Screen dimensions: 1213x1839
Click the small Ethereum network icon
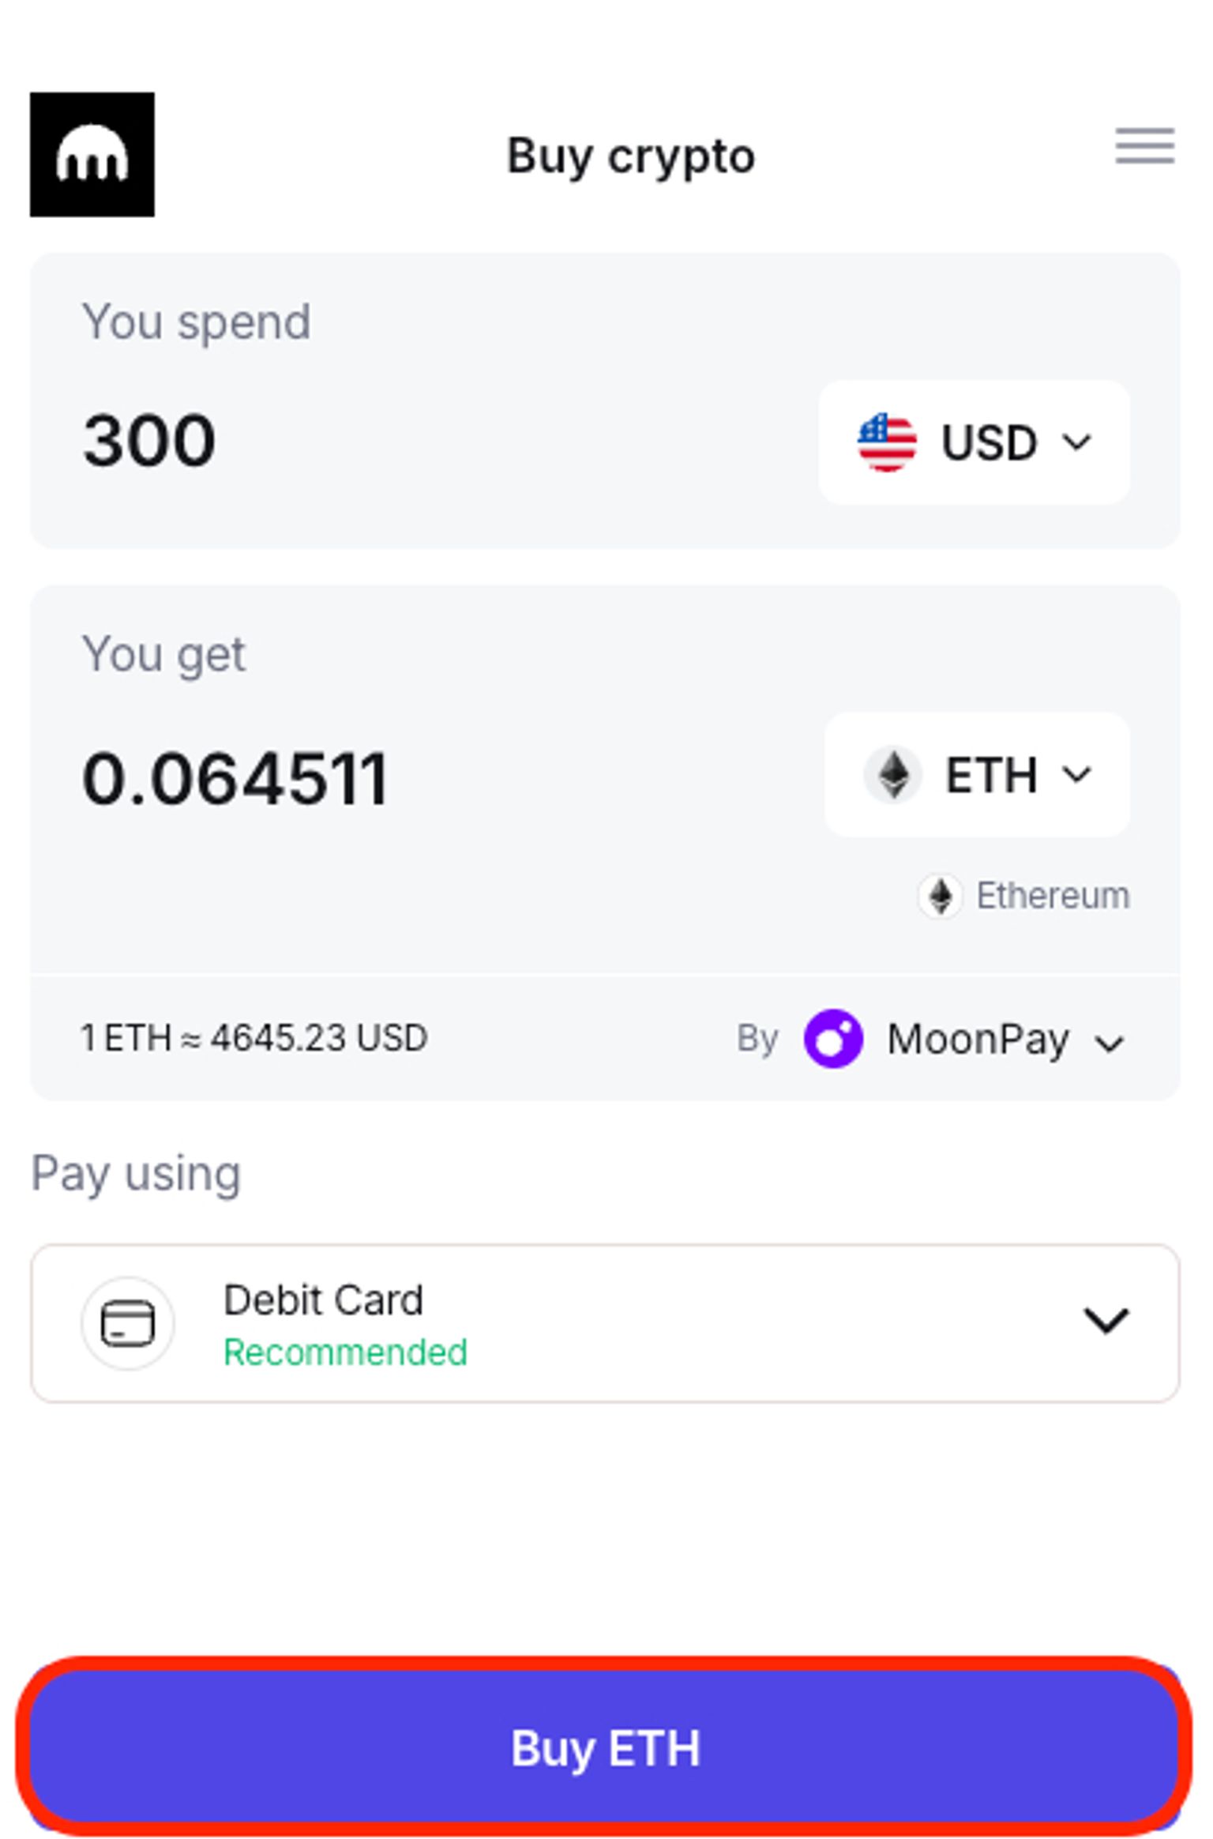pos(940,896)
